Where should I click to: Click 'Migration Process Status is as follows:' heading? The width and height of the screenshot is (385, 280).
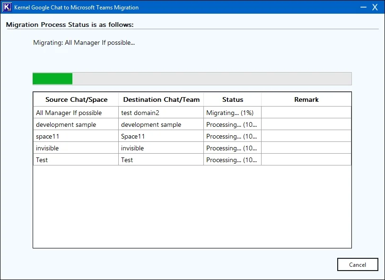[x=70, y=25]
